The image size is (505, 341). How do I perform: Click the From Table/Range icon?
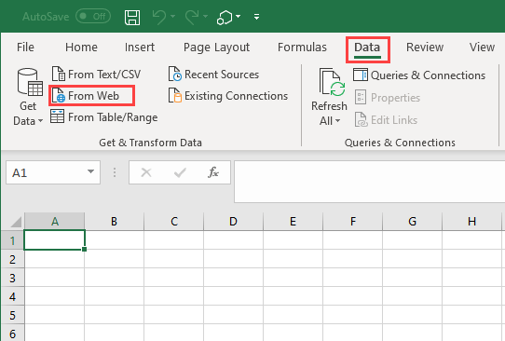(x=58, y=116)
